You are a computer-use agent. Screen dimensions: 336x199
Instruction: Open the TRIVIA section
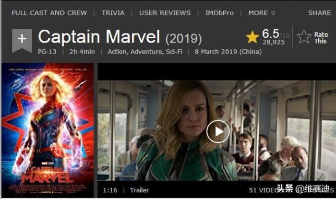(113, 13)
